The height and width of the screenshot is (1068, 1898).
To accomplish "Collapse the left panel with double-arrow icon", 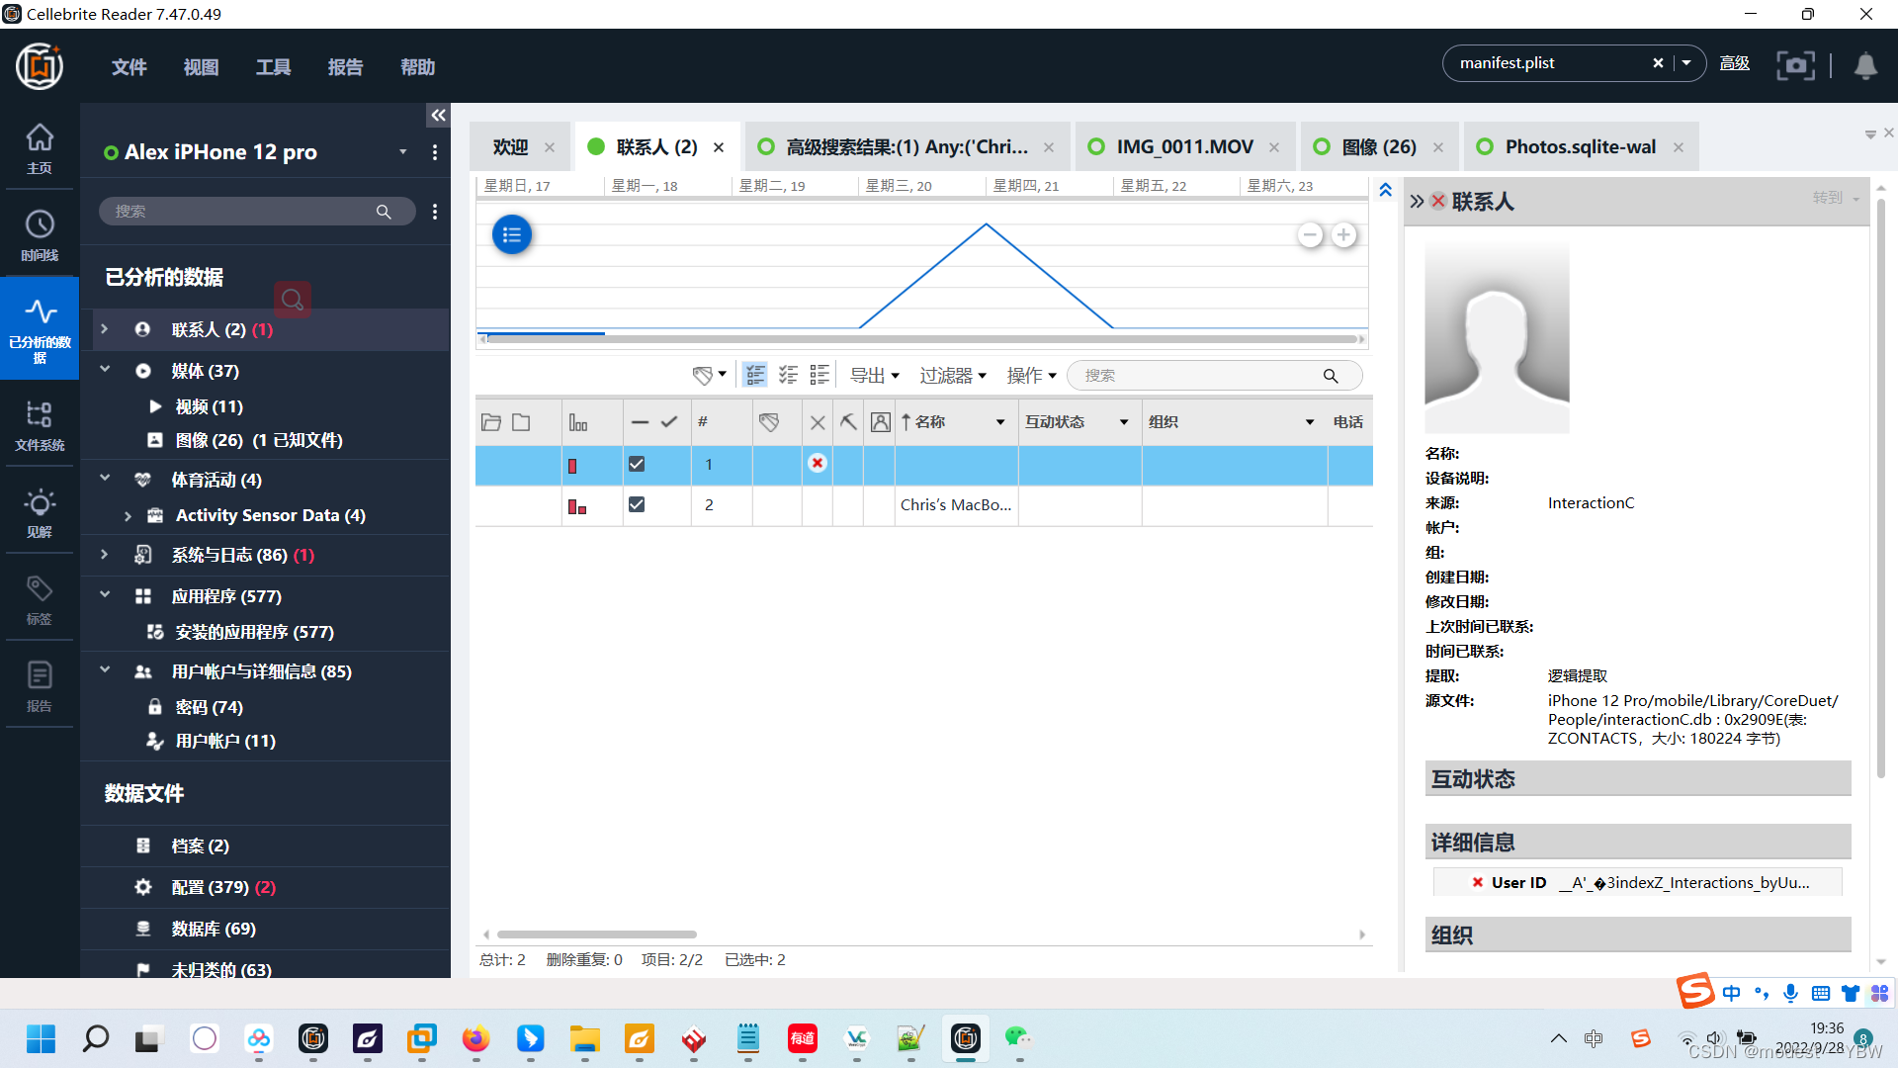I will (438, 115).
